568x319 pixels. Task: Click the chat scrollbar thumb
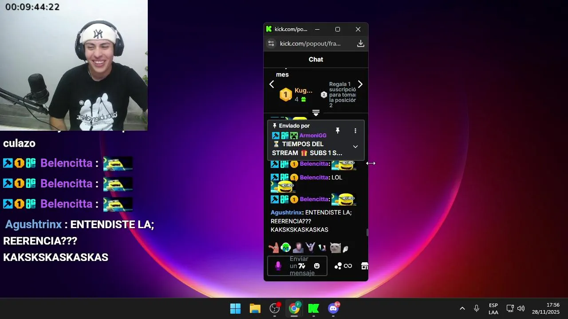coord(367,233)
